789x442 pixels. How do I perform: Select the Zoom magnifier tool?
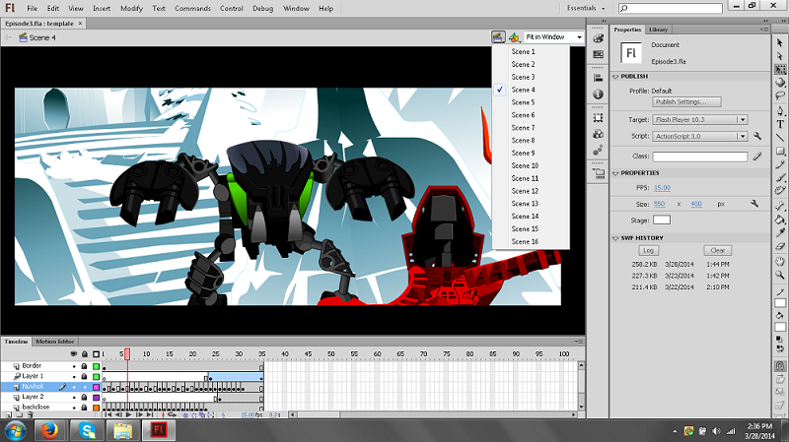(x=780, y=275)
